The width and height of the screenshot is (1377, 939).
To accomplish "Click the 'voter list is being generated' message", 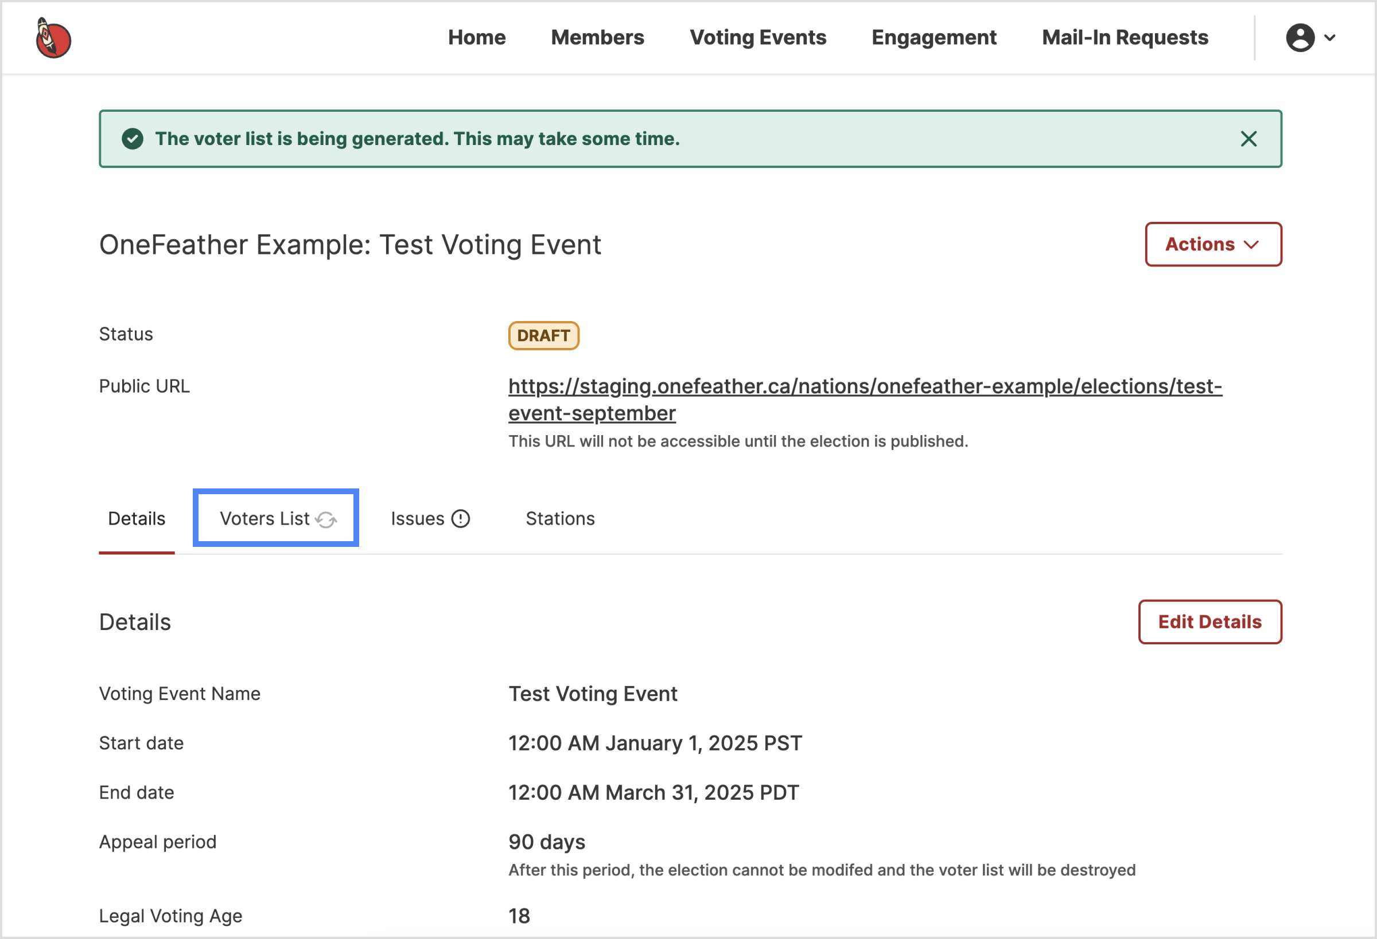I will pos(417,139).
